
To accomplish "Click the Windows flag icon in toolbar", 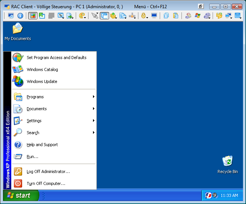I will point(197,16).
